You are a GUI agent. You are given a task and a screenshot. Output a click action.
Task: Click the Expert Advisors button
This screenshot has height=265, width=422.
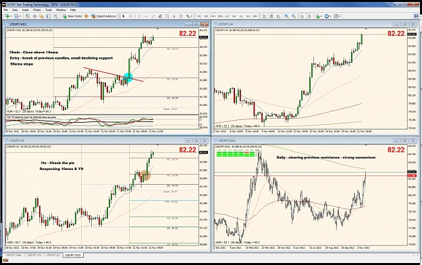point(104,16)
